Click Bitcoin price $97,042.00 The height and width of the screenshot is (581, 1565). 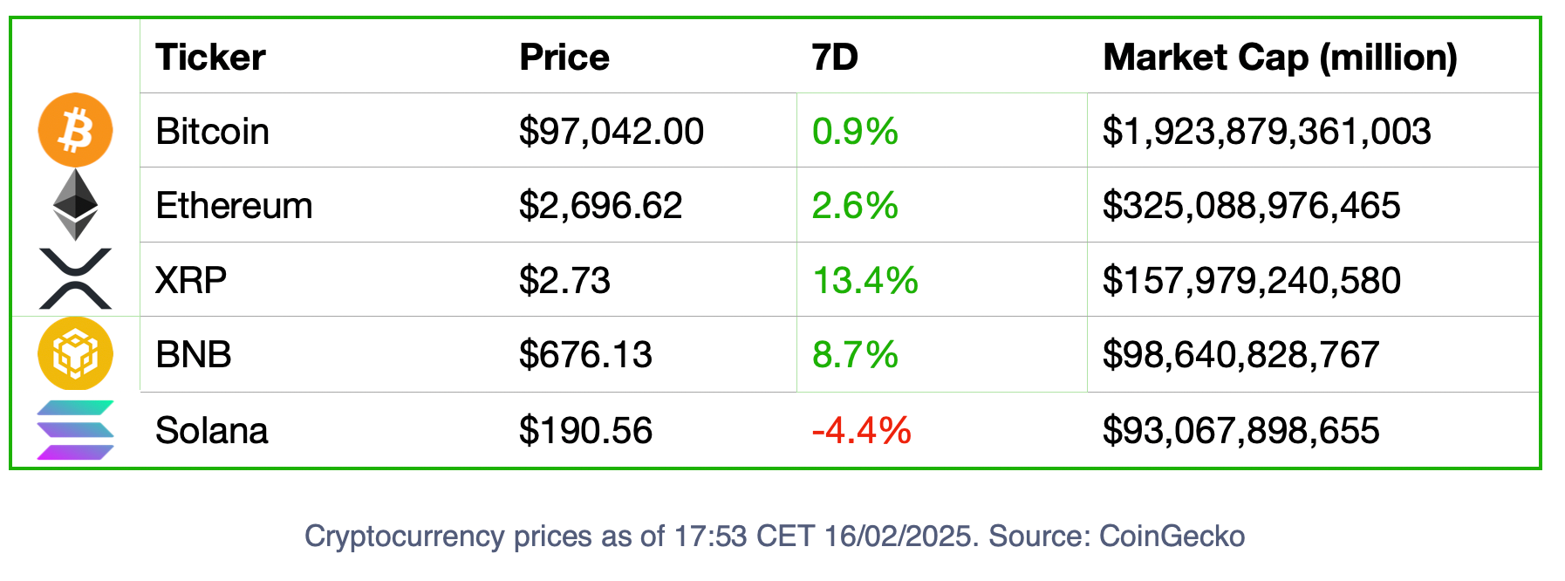(612, 132)
